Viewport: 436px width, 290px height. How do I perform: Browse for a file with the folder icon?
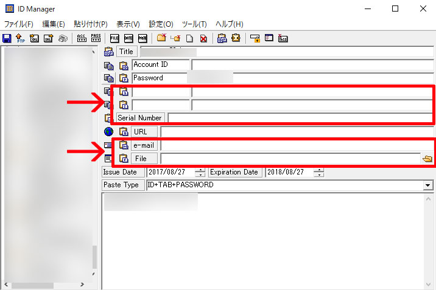[x=427, y=159]
